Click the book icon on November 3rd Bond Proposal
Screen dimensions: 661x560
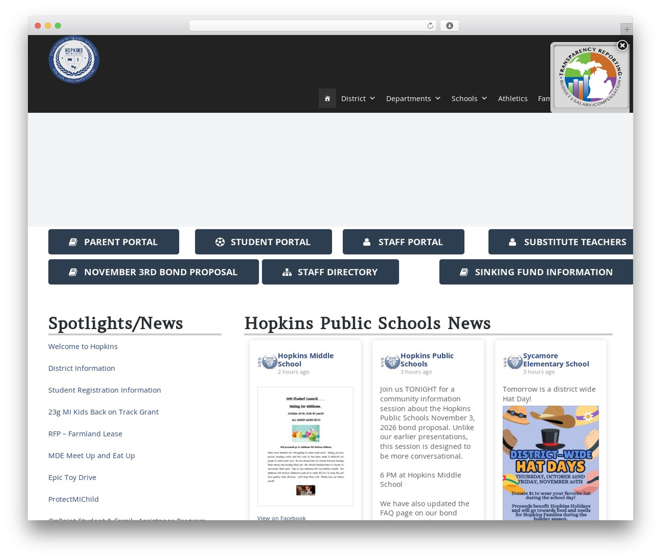click(73, 272)
